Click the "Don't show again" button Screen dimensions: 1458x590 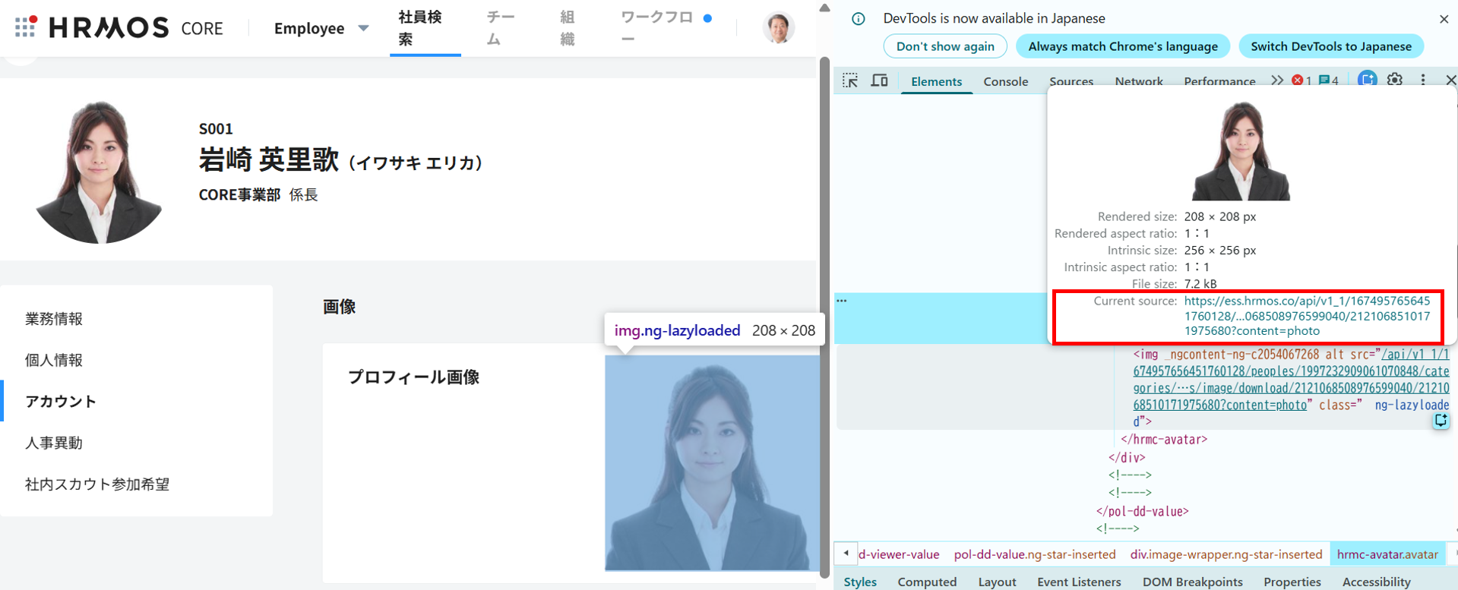[944, 46]
